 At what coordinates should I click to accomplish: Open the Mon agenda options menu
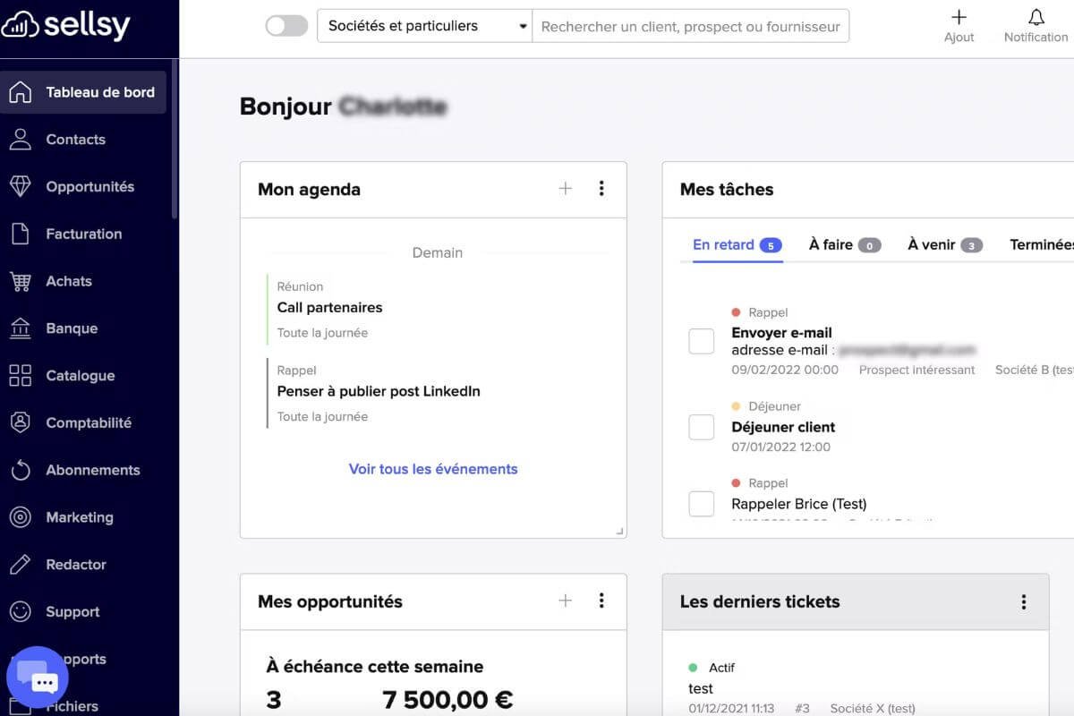click(601, 189)
